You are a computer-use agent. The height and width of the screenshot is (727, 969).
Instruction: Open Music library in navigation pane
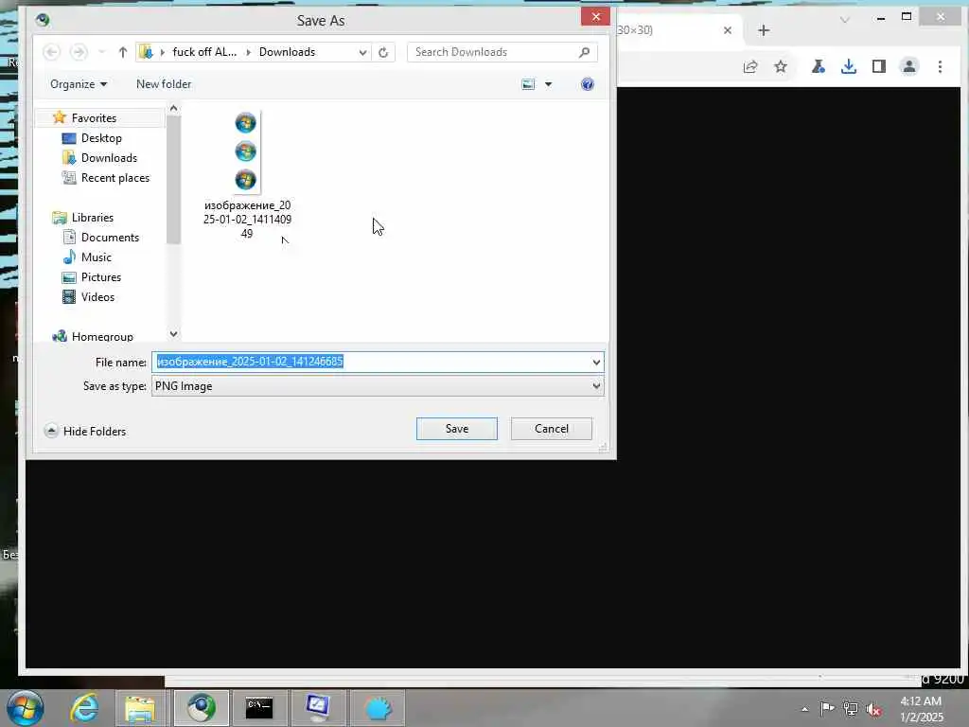pyautogui.click(x=96, y=257)
